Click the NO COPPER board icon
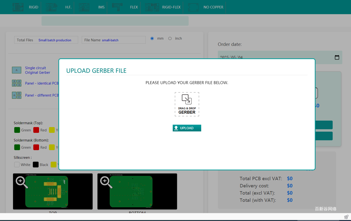351x221 pixels. coord(193,7)
